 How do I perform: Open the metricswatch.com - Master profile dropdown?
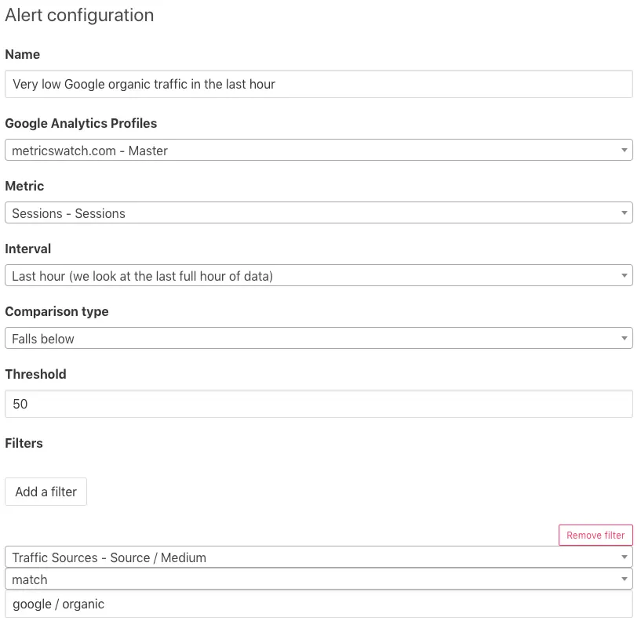pyautogui.click(x=314, y=150)
